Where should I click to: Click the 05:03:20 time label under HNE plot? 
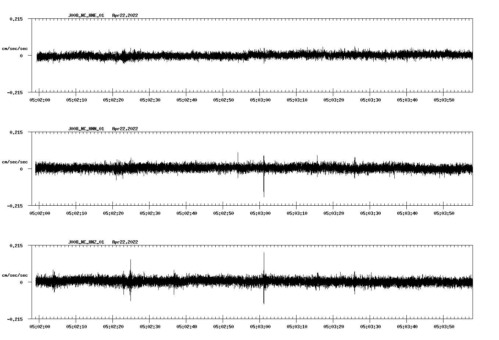click(x=334, y=100)
